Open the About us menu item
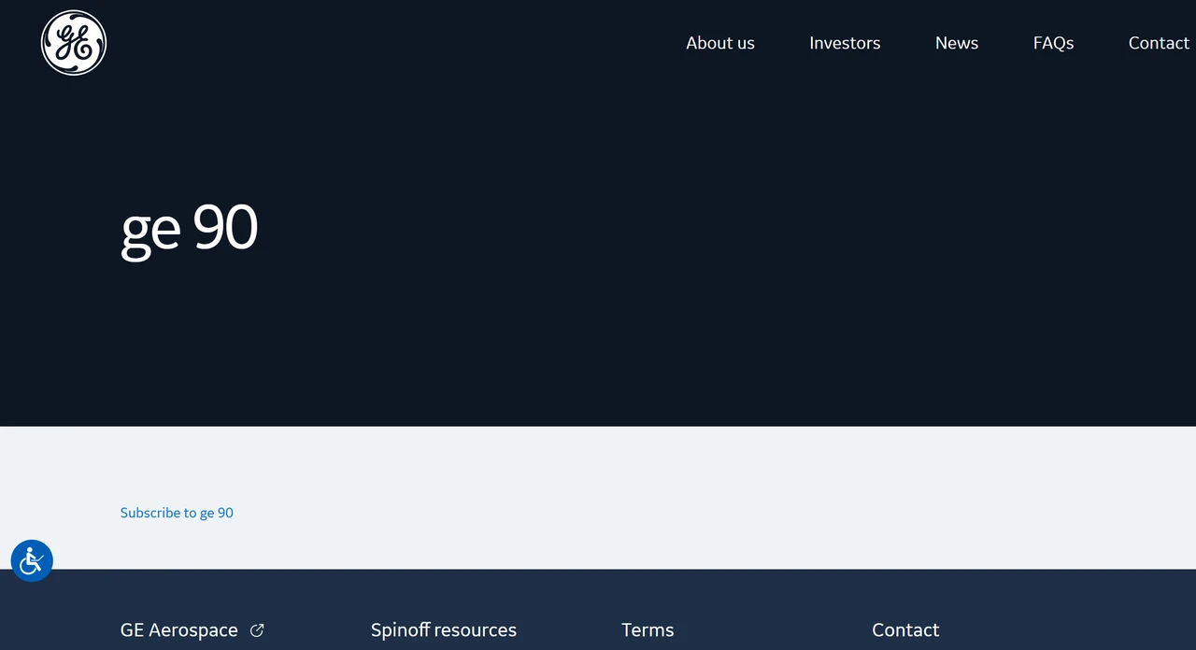The image size is (1196, 650). (x=720, y=43)
